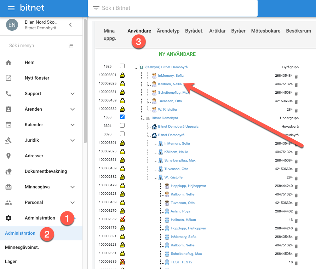
Task: Click the trash icon for Aslani, Poya
Action: (296, 212)
